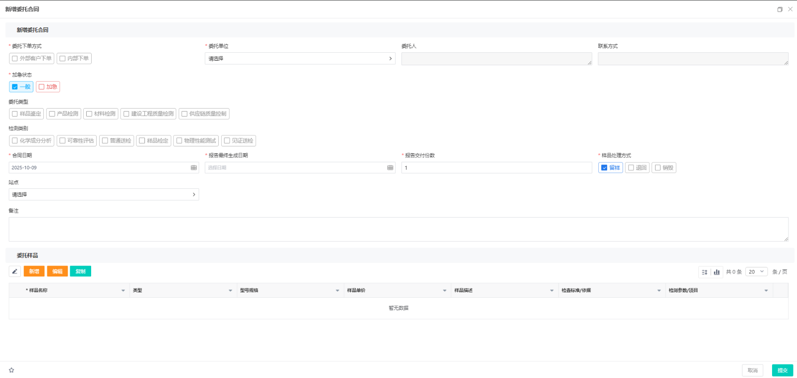Image resolution: width=797 pixels, height=378 pixels.
Task: Open the 类型 column filter arrow
Action: click(230, 290)
